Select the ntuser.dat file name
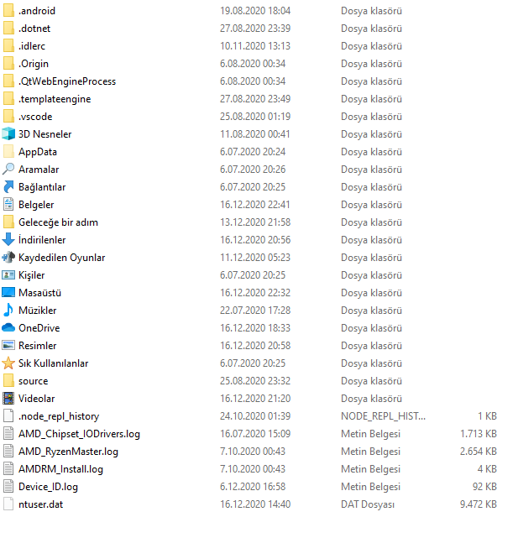 (x=41, y=504)
